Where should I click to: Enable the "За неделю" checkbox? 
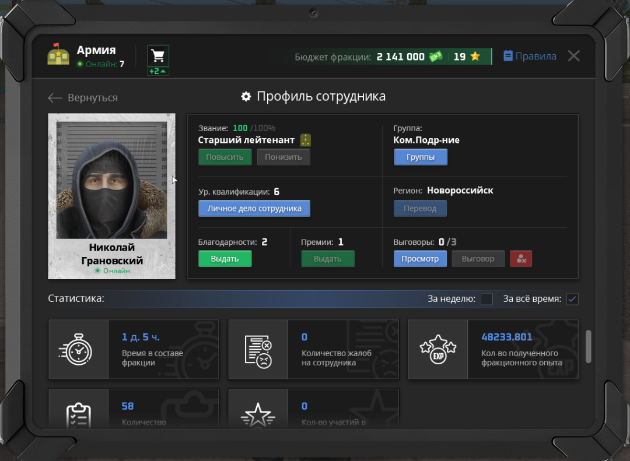pos(487,299)
